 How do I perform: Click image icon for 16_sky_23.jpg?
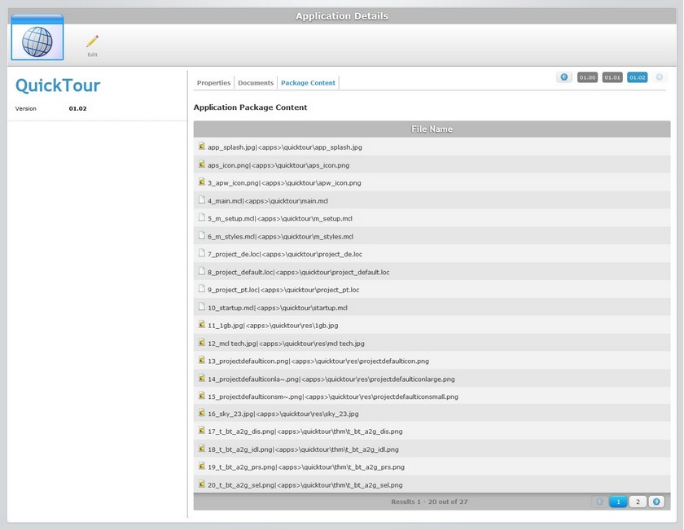coord(202,412)
